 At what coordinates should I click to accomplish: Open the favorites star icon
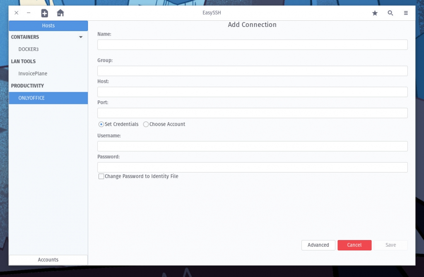375,13
